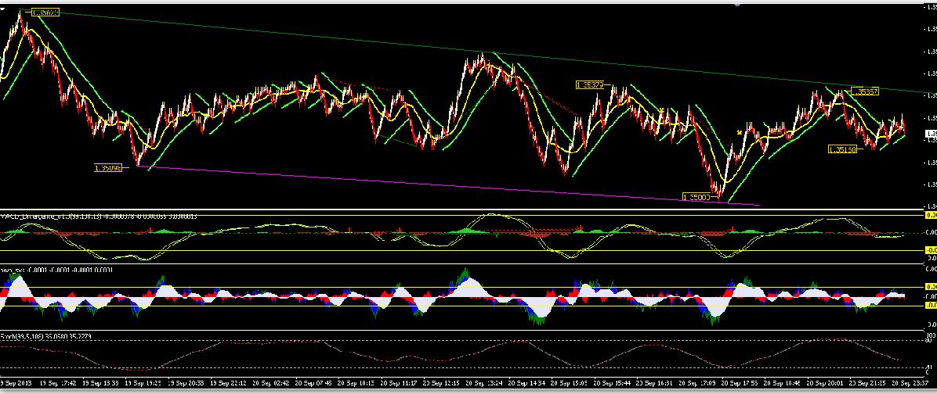Click the 1.35379 price label
Image resolution: width=937 pixels, height=394 pixels.
591,85
